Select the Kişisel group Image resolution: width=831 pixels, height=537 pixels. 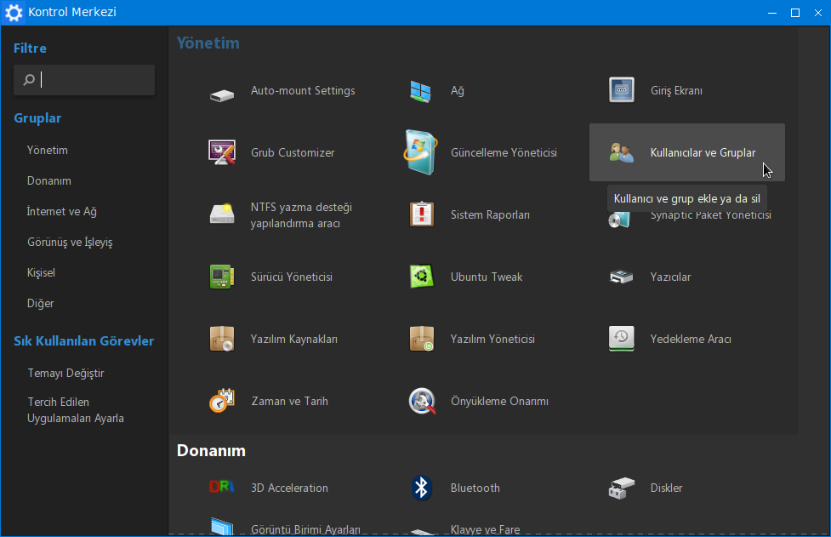point(41,273)
